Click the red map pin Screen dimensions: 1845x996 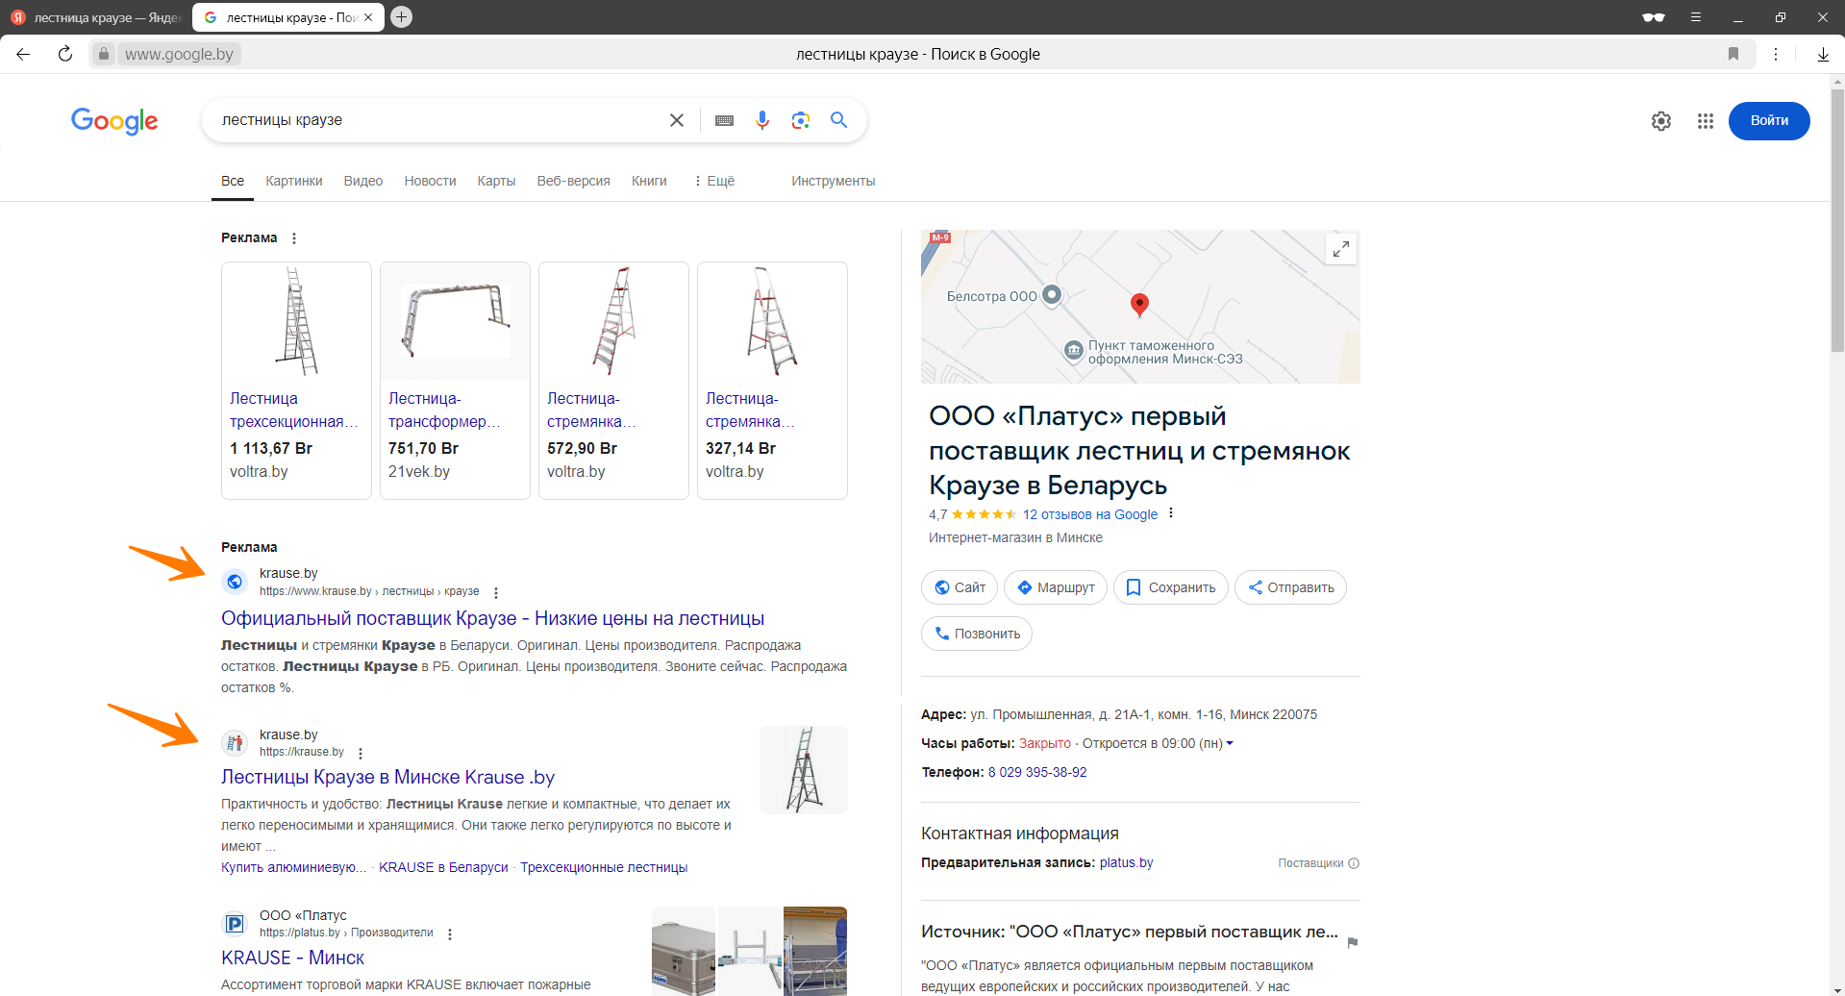(x=1139, y=305)
